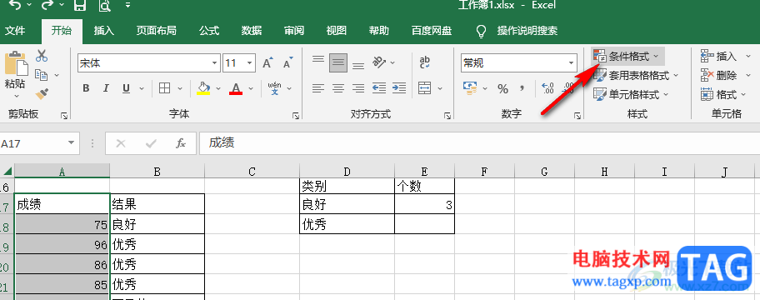The width and height of the screenshot is (760, 300).
Task: Apply yellow fill color bucket
Action: click(203, 88)
